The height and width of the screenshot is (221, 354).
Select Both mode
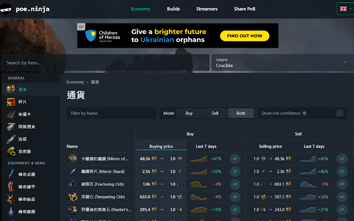coord(241,113)
